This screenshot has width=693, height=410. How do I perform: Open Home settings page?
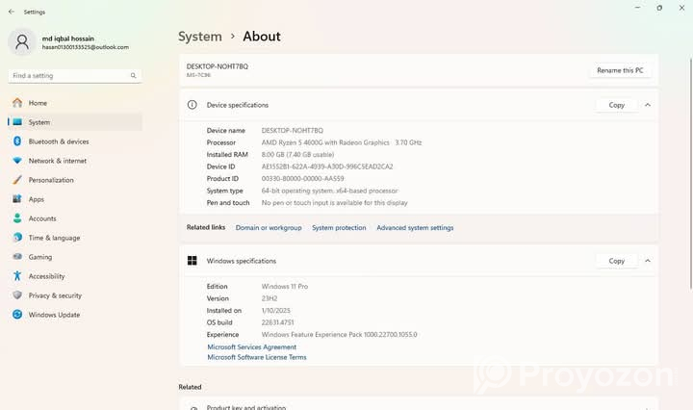(75, 103)
